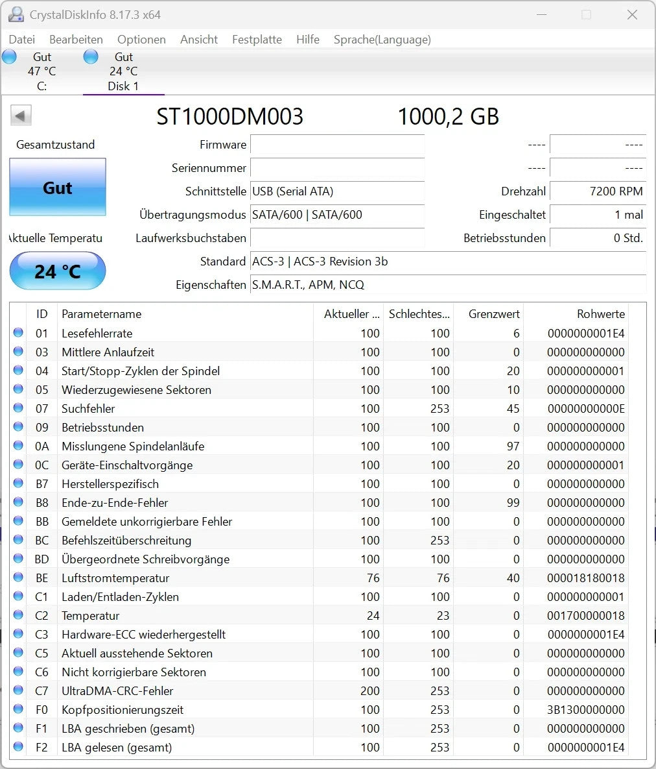Open the Optionen menu
The width and height of the screenshot is (656, 769).
coord(141,40)
